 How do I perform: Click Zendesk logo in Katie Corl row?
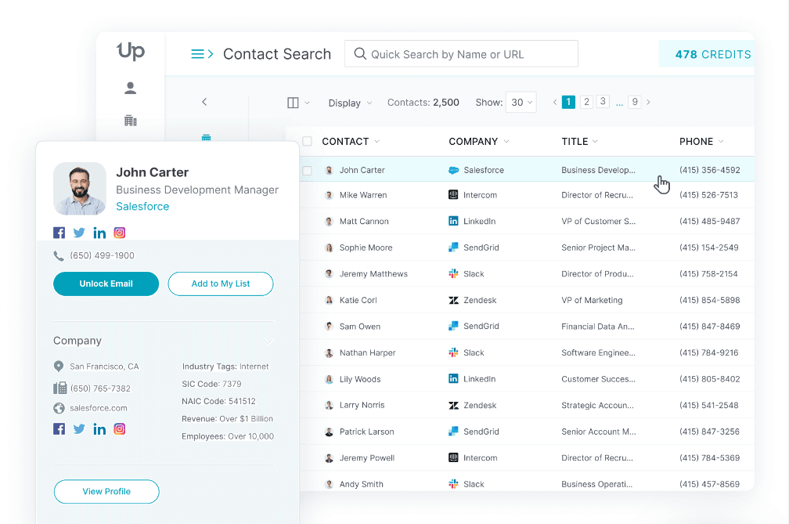point(453,300)
